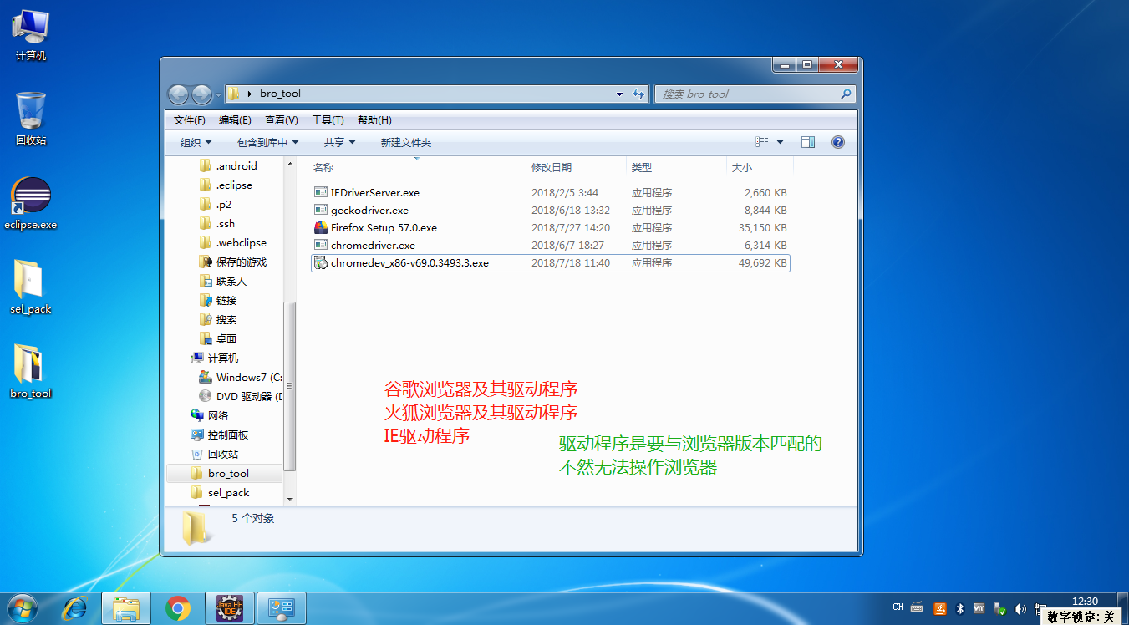1129x625 pixels.
Task: Click the taskbar clock showing 12:30
Action: coord(1084,602)
